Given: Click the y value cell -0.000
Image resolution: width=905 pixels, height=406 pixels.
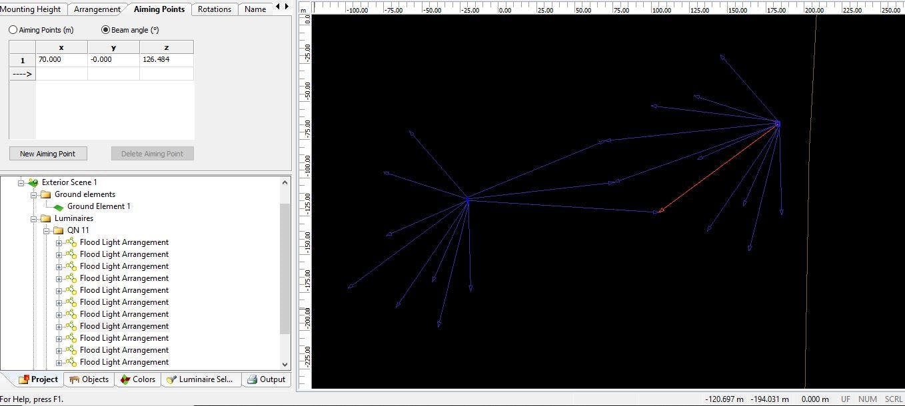Looking at the screenshot, I should (x=113, y=60).
